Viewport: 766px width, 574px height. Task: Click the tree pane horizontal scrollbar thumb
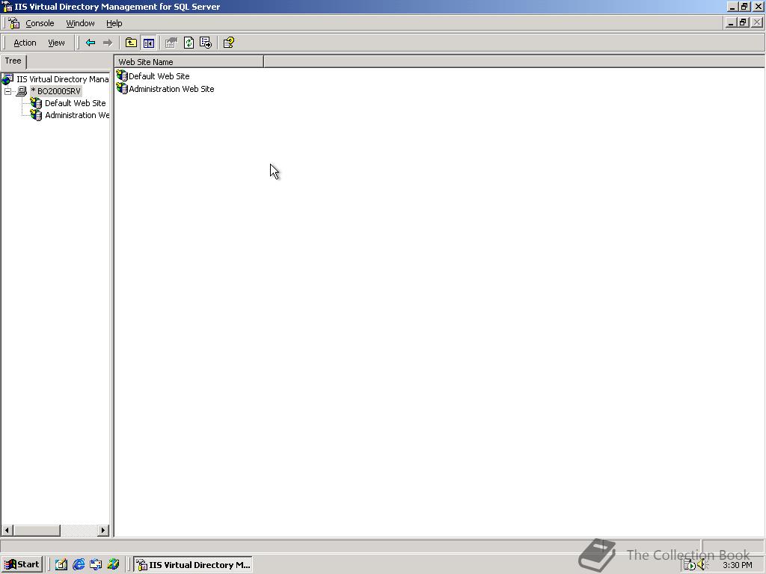[37, 530]
